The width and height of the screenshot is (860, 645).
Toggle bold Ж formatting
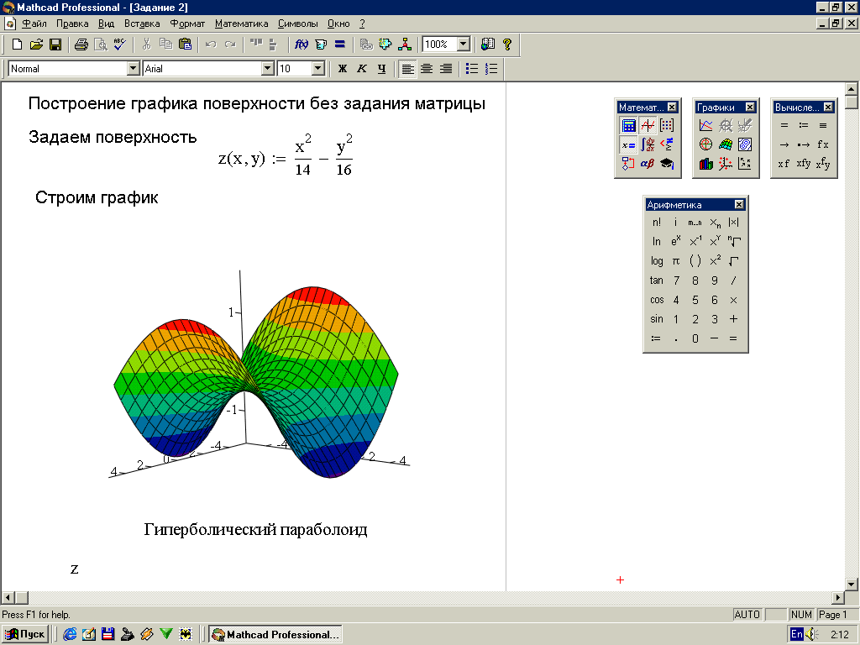coord(343,69)
